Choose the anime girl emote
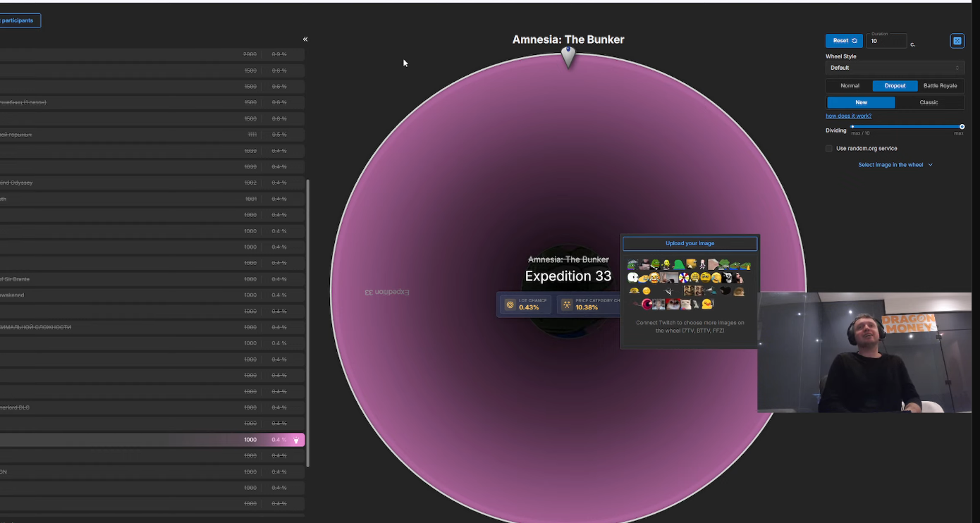The image size is (980, 523). click(x=703, y=265)
